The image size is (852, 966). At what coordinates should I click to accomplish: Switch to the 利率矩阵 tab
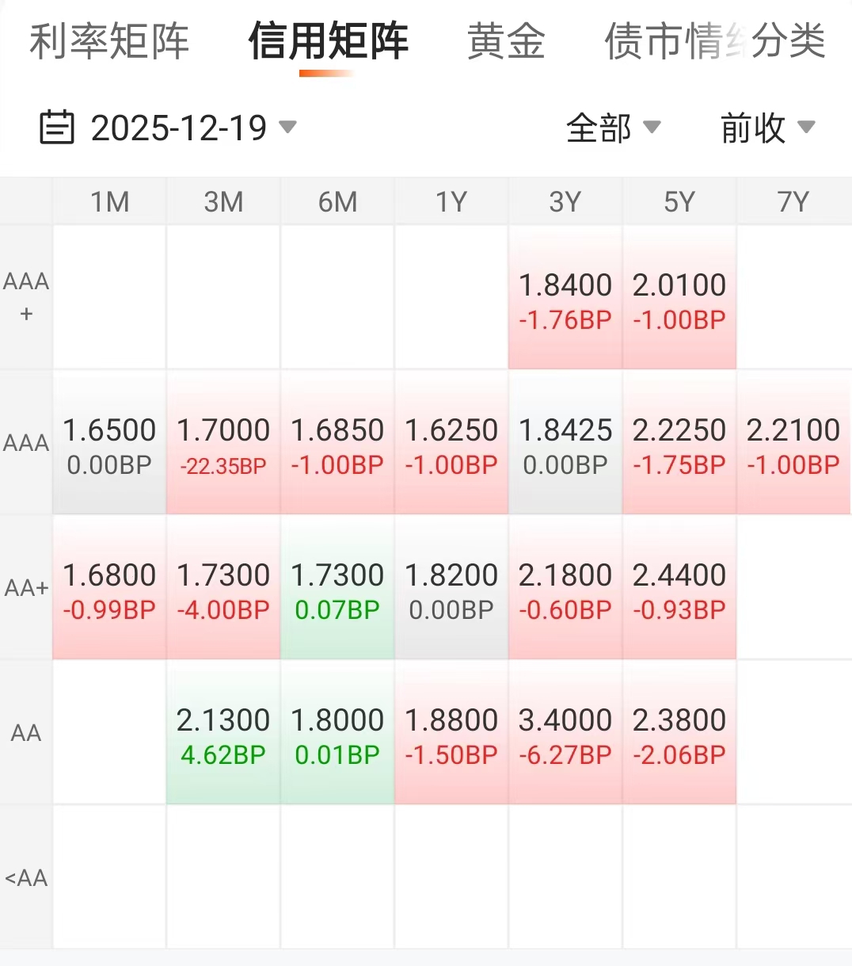(x=109, y=41)
